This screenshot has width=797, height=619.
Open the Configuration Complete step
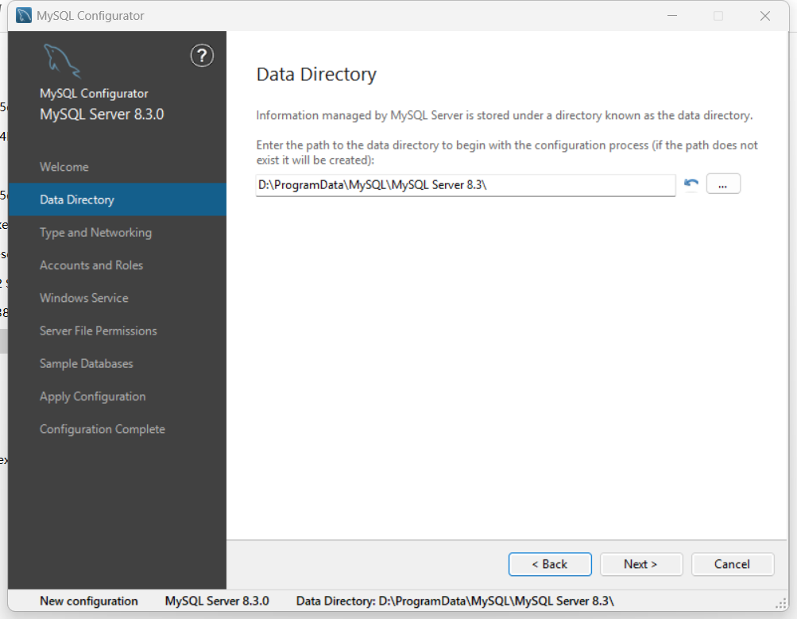(117, 429)
